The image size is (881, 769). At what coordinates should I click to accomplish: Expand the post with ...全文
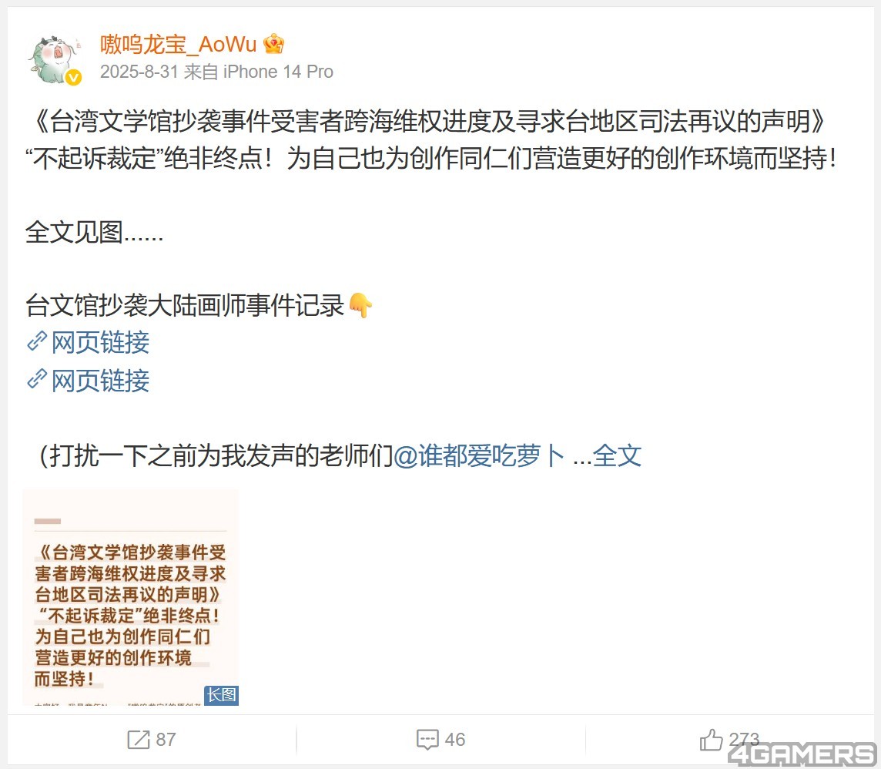click(607, 455)
